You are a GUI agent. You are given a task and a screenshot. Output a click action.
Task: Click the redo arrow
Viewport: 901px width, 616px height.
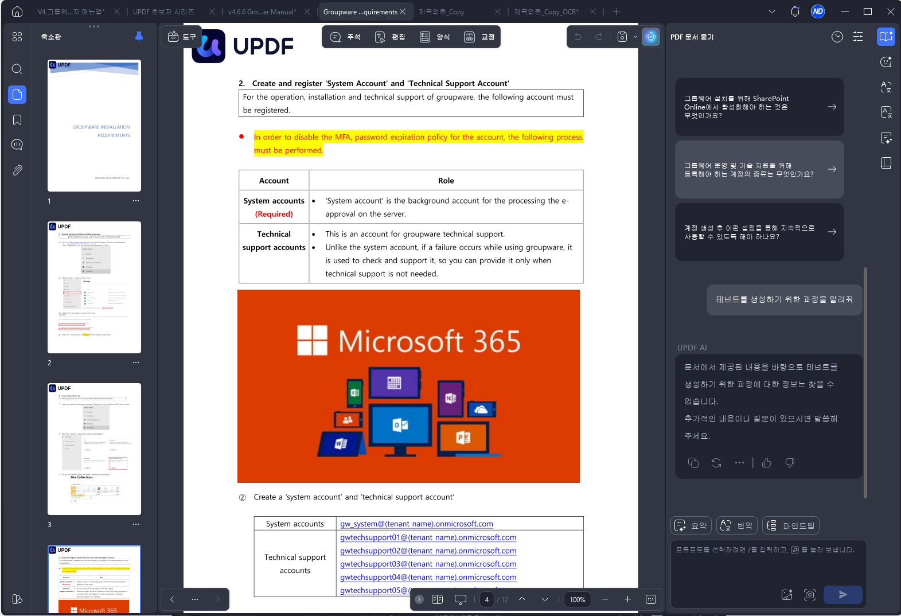pos(599,37)
